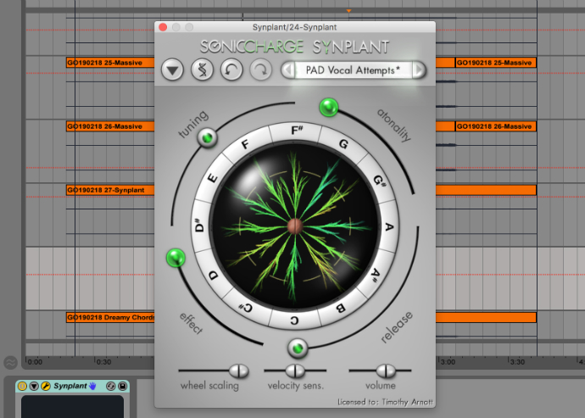
Task: Click the velocity sens. slider handle
Action: 294,371
